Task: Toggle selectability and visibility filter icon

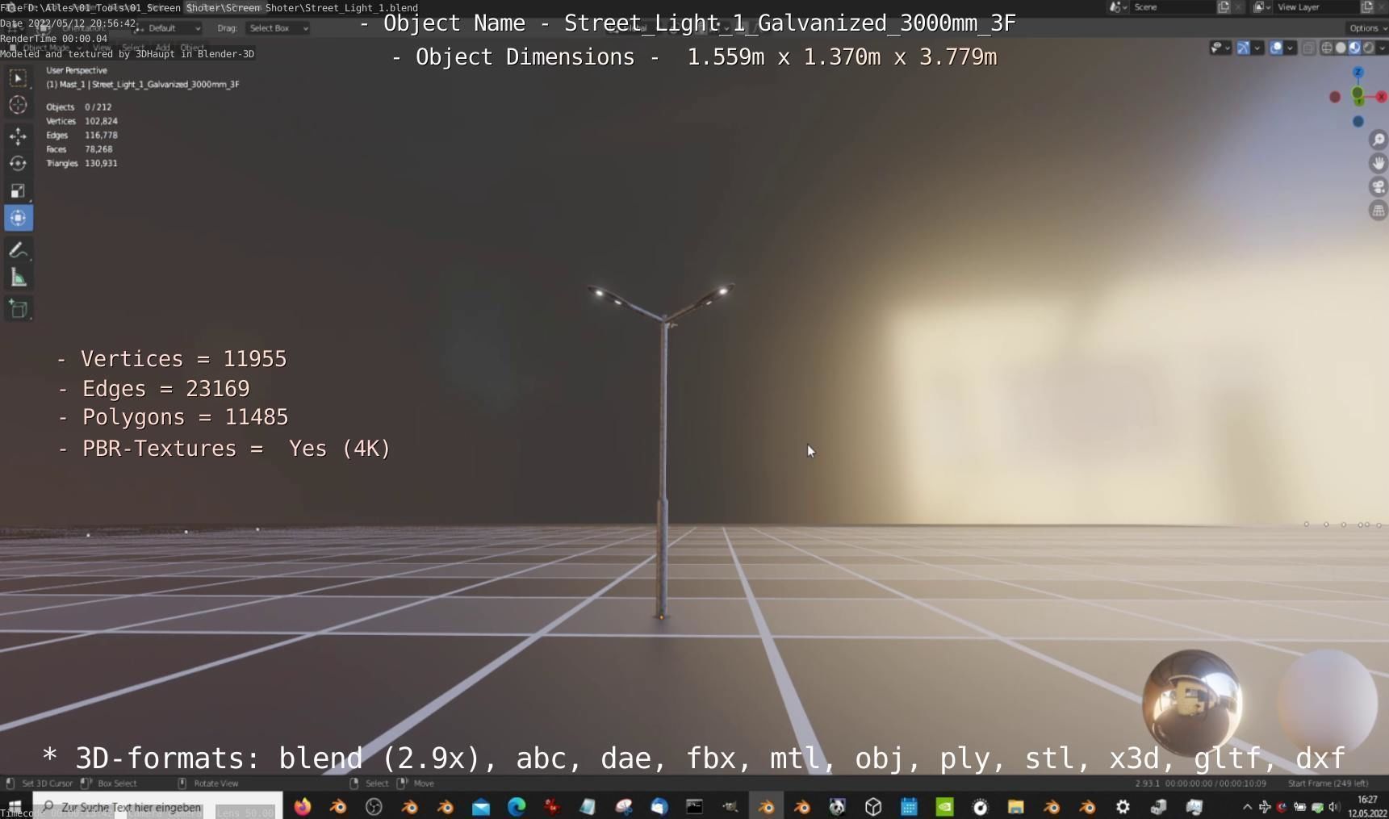Action: [x=1216, y=48]
